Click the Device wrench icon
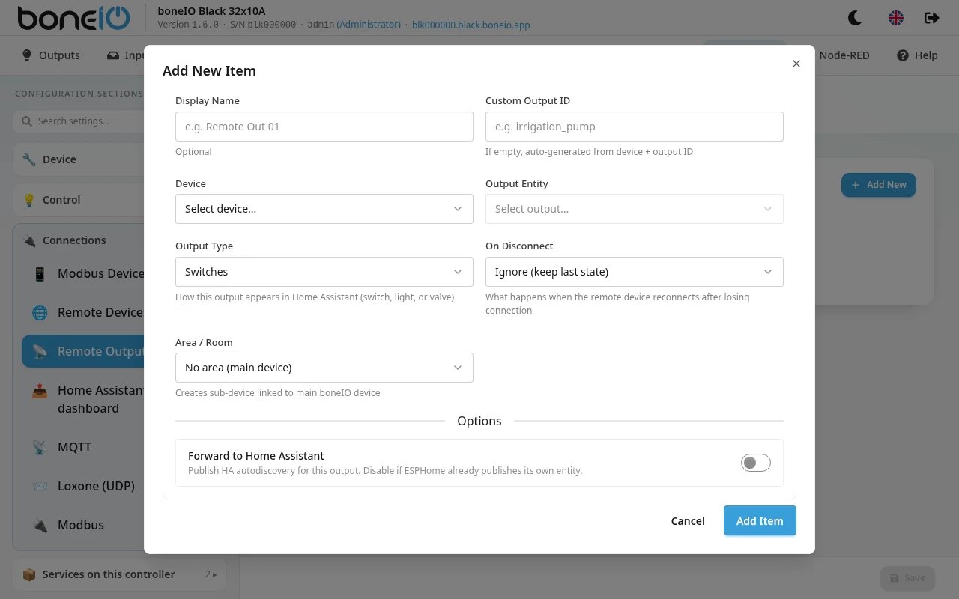The height and width of the screenshot is (599, 959). tap(29, 159)
